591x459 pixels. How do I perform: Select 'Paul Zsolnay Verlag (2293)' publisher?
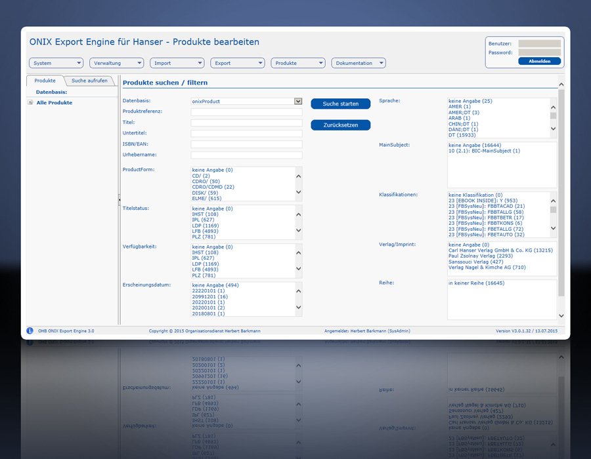pyautogui.click(x=481, y=256)
